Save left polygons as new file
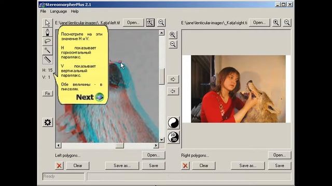Image resolution: width=332 pixels, height=186 pixels. (x=122, y=165)
